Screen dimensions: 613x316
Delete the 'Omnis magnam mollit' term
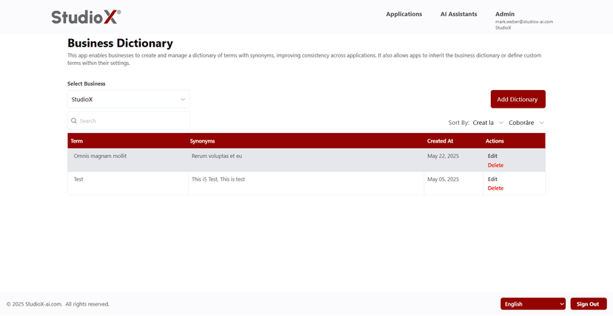495,165
